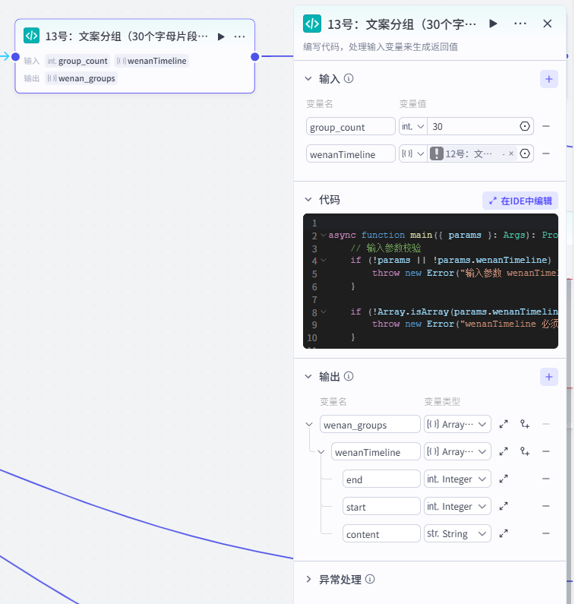Expand the description editor for the wenanTimeline output
575x604 pixels.
504,451
